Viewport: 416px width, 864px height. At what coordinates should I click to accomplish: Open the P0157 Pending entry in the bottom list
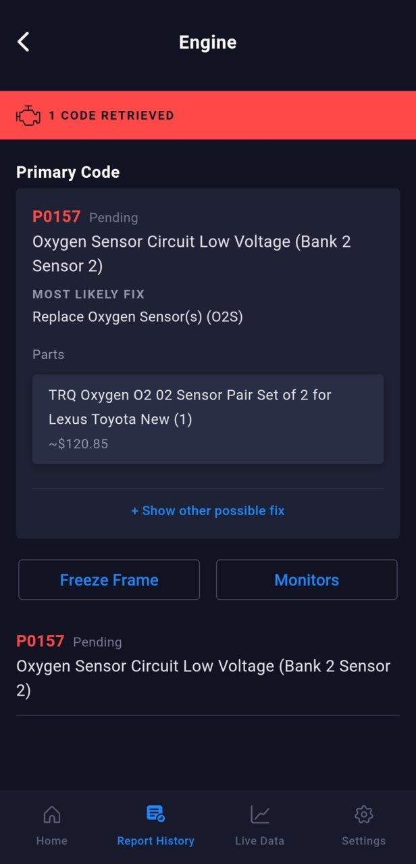[208, 665]
